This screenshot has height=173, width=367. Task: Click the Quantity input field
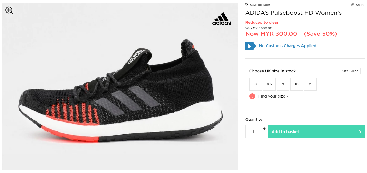[x=253, y=132]
